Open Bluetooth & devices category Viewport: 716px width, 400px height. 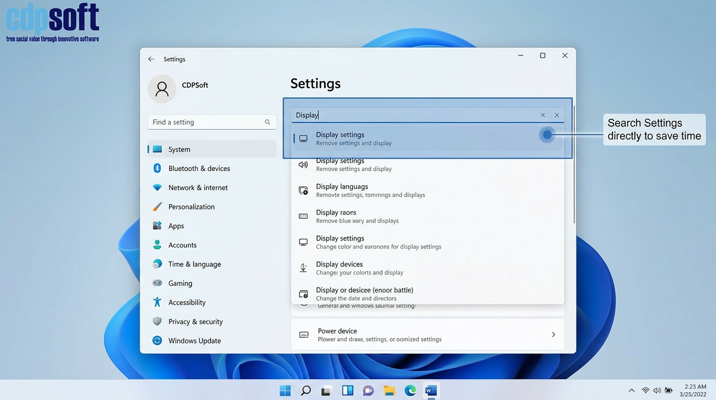(199, 169)
